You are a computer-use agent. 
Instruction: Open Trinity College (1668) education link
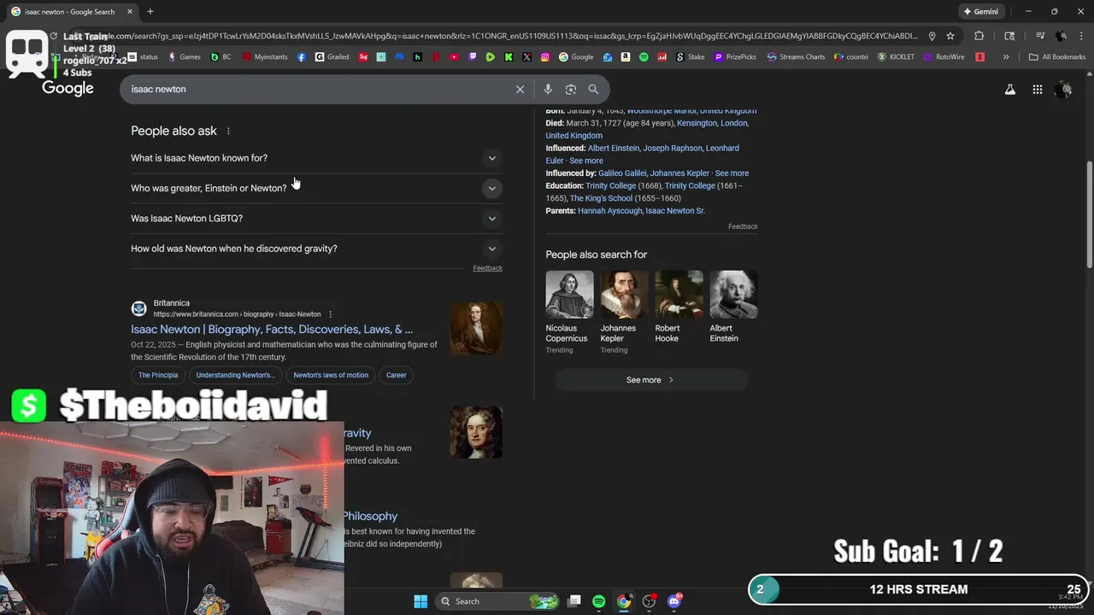(610, 186)
